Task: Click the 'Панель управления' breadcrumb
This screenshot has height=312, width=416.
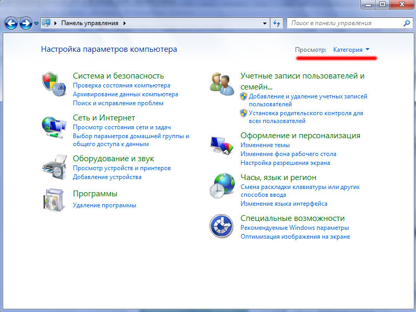Action: click(x=90, y=23)
